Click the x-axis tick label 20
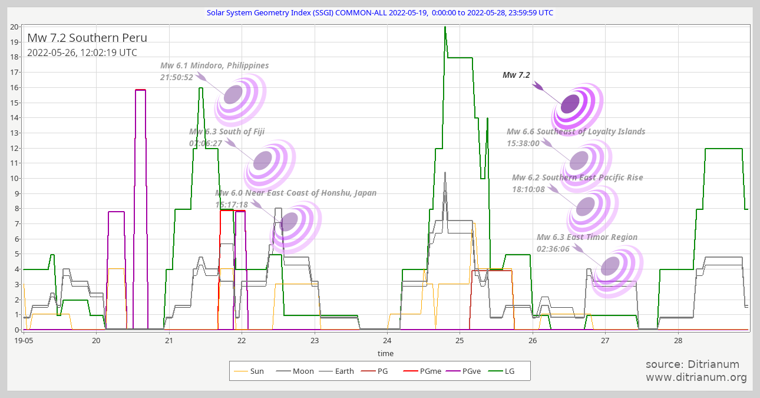 click(96, 340)
